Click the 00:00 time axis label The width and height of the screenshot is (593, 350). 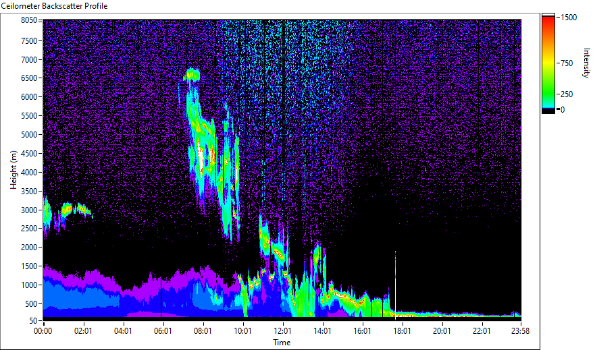pyautogui.click(x=43, y=331)
